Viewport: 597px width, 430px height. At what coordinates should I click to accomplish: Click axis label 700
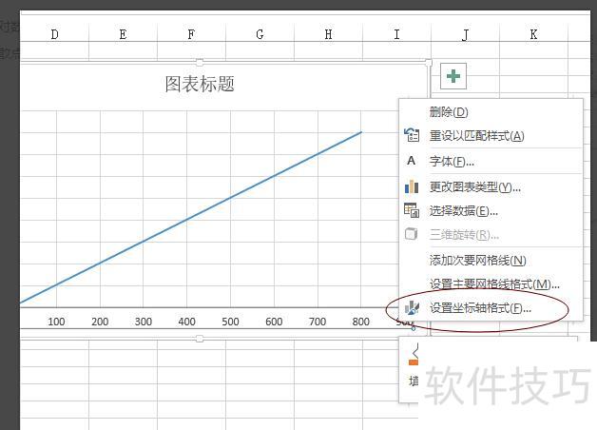click(318, 322)
